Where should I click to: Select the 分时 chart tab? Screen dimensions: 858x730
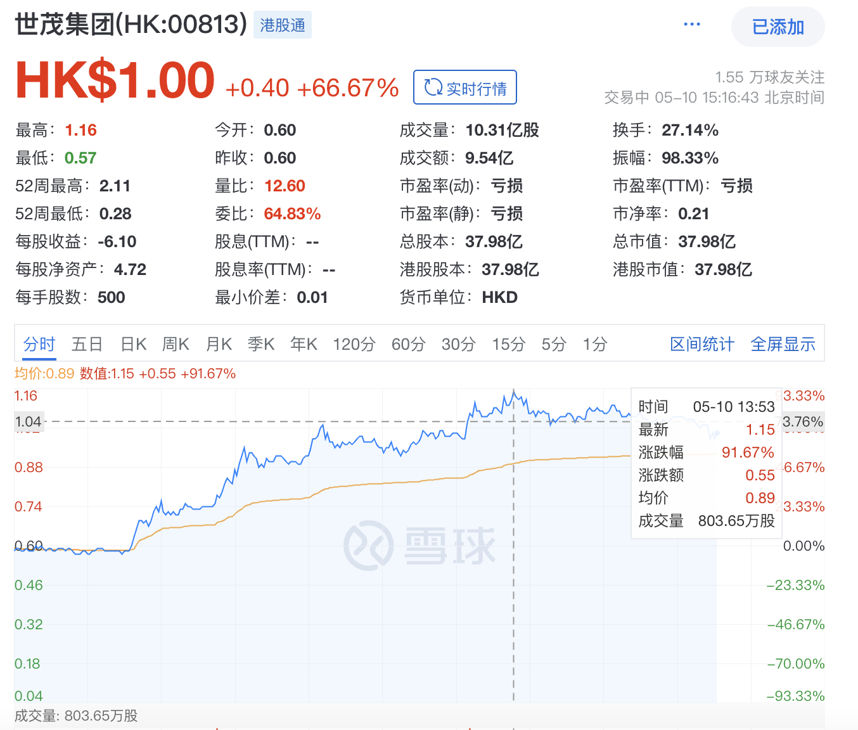coord(39,344)
